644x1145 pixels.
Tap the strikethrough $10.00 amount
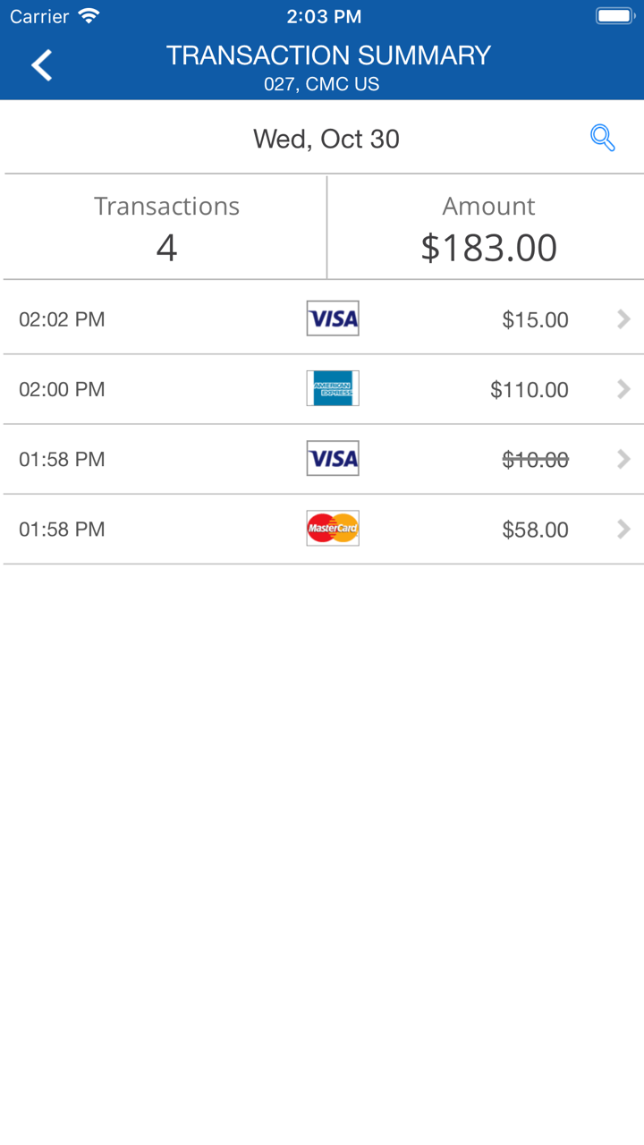click(x=535, y=459)
